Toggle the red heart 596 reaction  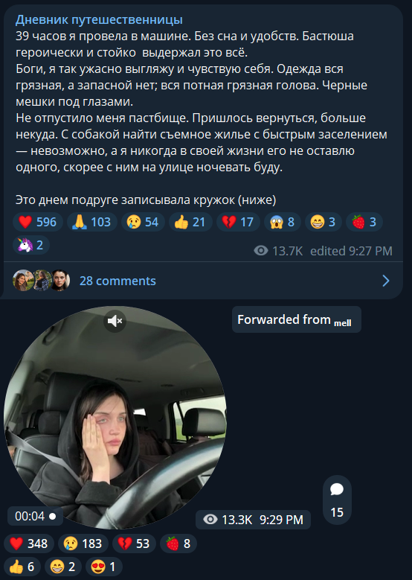tap(38, 222)
